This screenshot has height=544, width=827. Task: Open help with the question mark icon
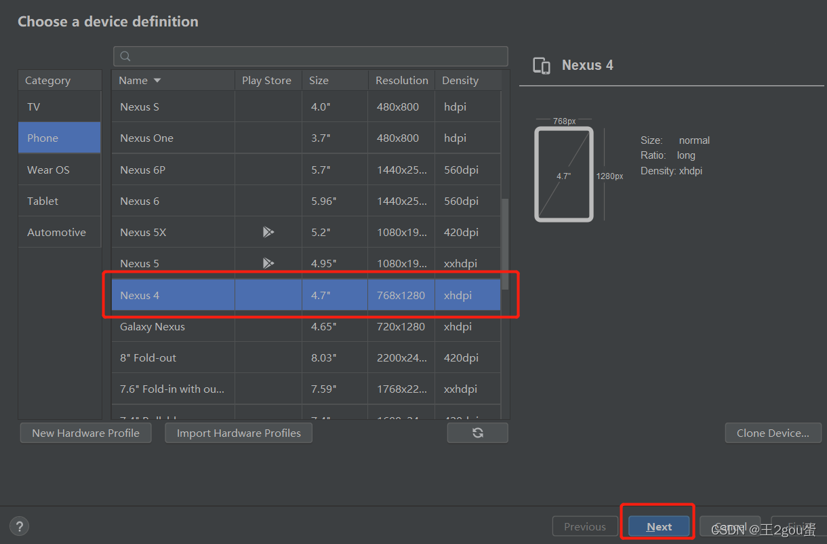point(19,526)
